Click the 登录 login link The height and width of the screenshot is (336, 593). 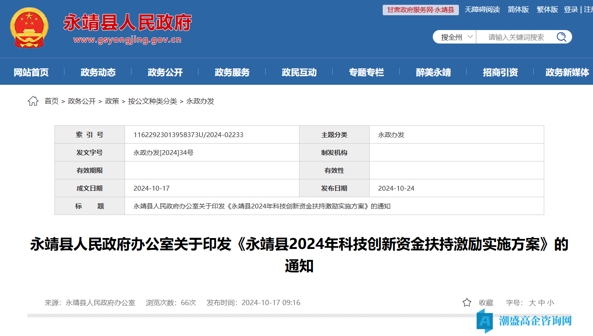(571, 10)
